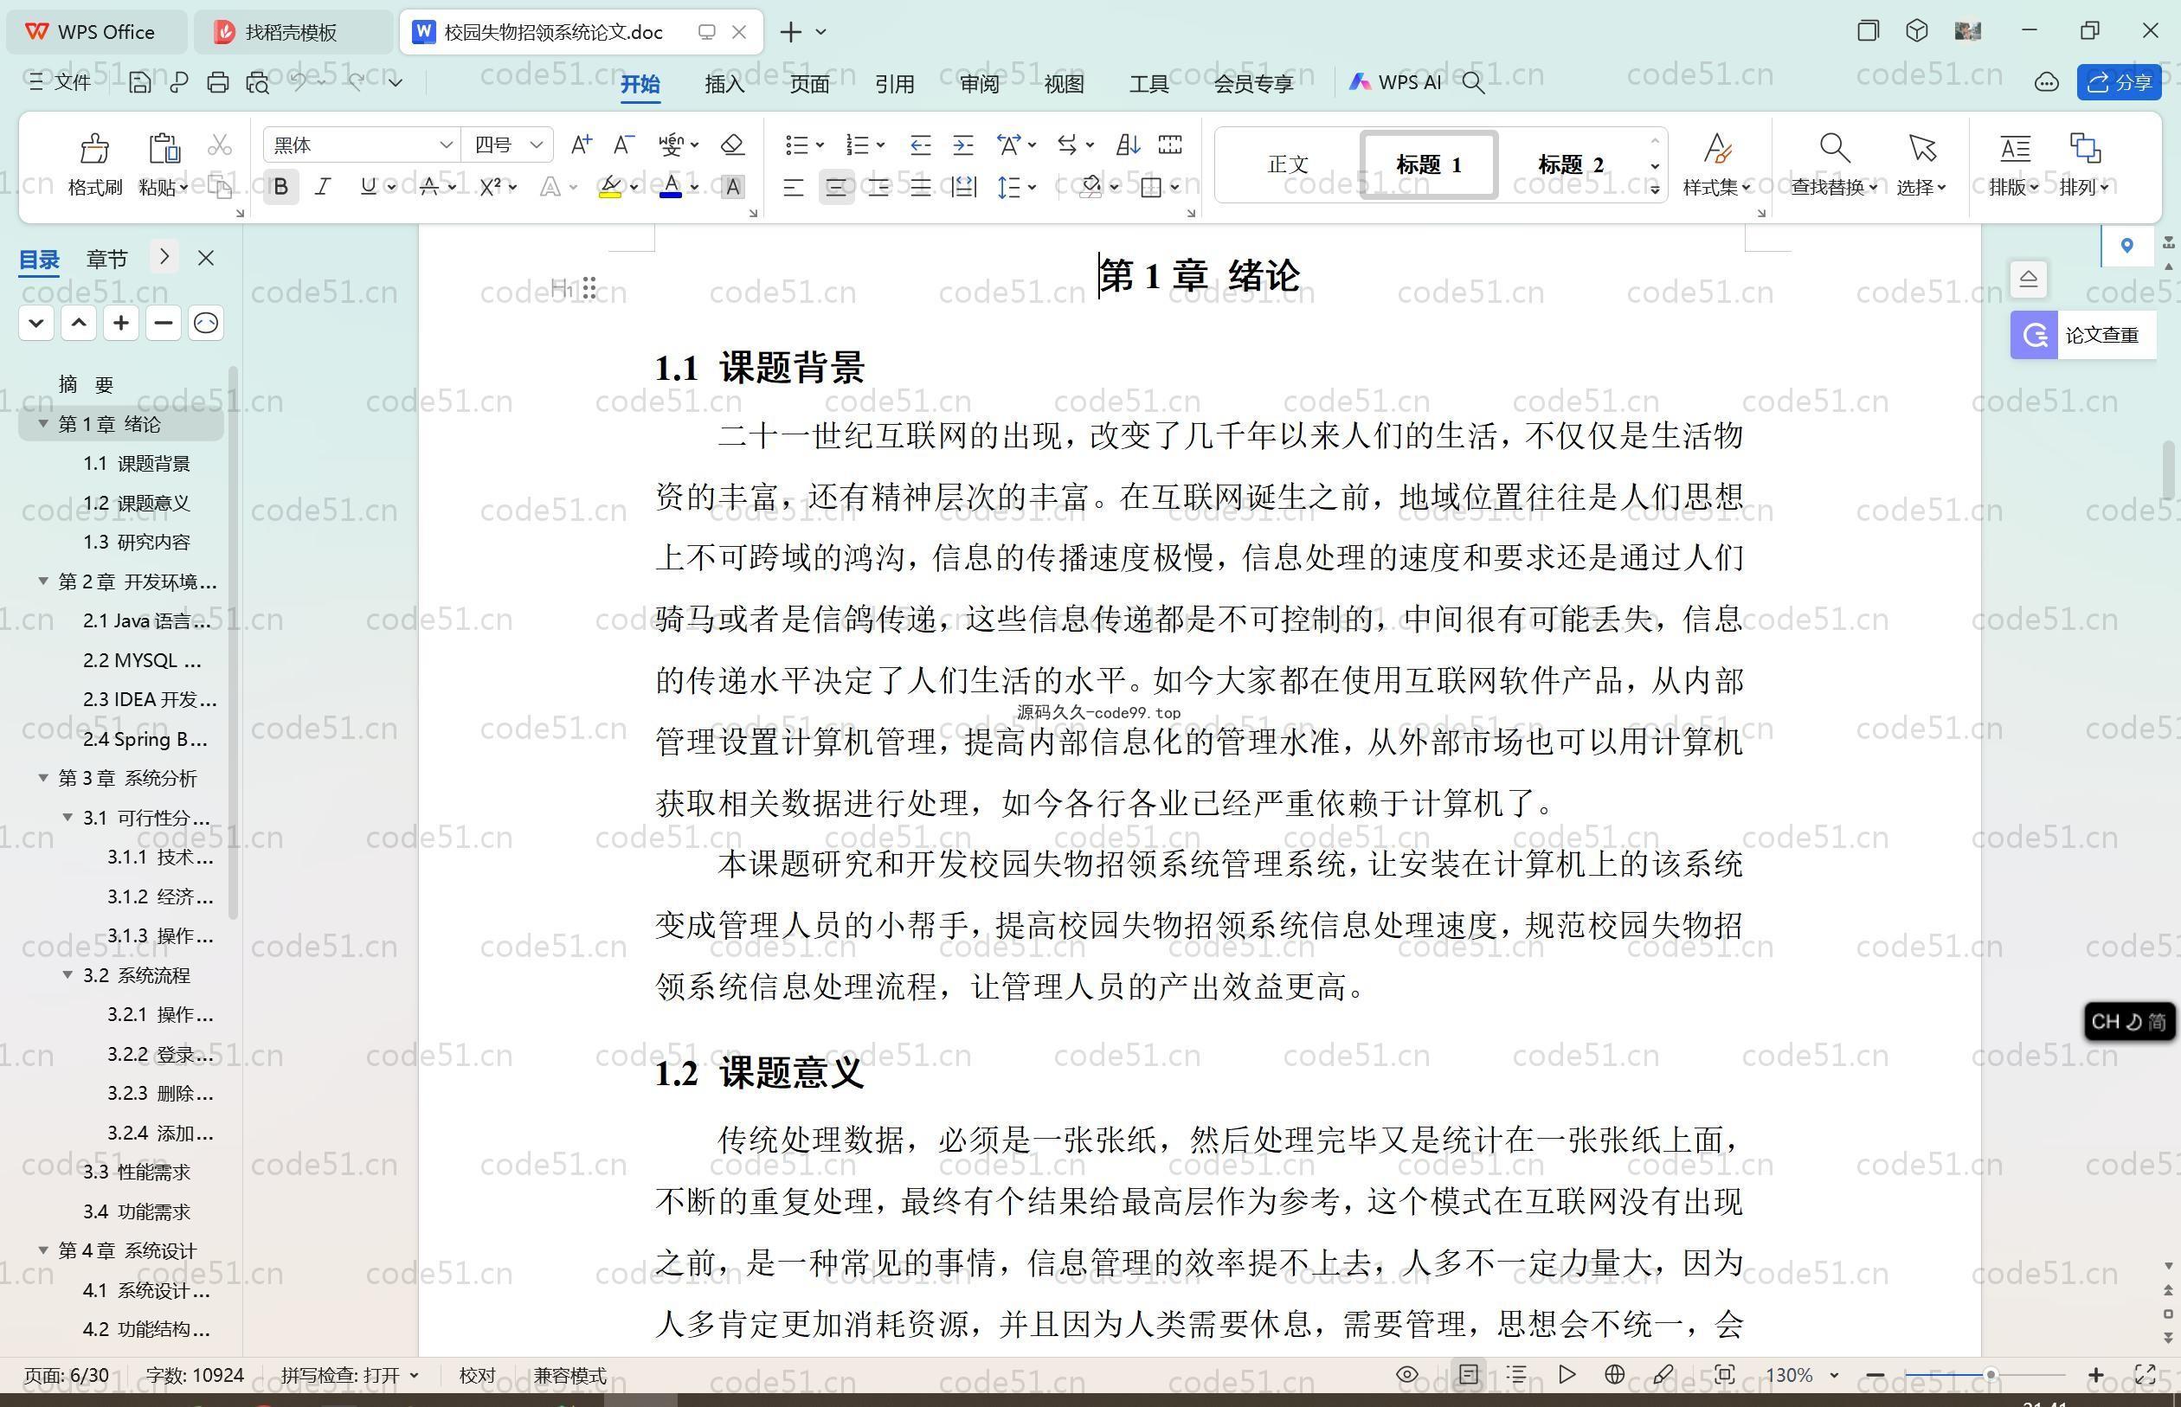Viewport: 2181px width, 1407px height.
Task: Click the vertical scrollbar of the document
Action: (2170, 470)
